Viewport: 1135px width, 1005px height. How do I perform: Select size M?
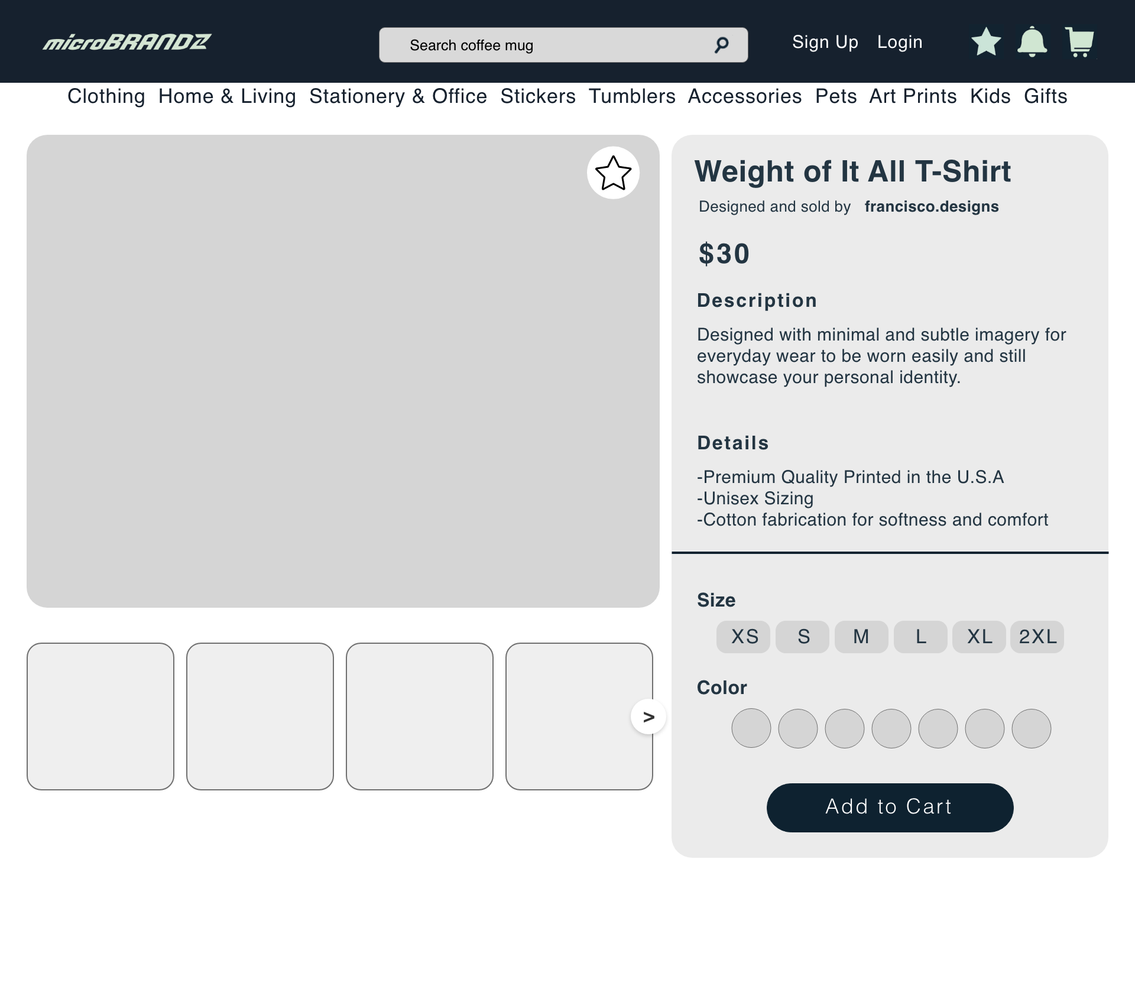(861, 637)
